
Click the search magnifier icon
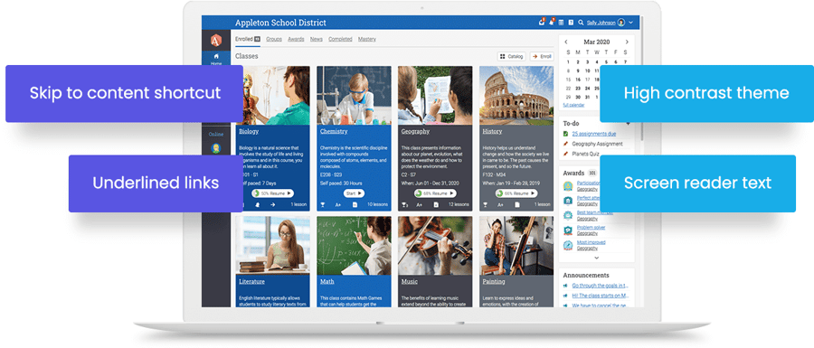tap(581, 23)
